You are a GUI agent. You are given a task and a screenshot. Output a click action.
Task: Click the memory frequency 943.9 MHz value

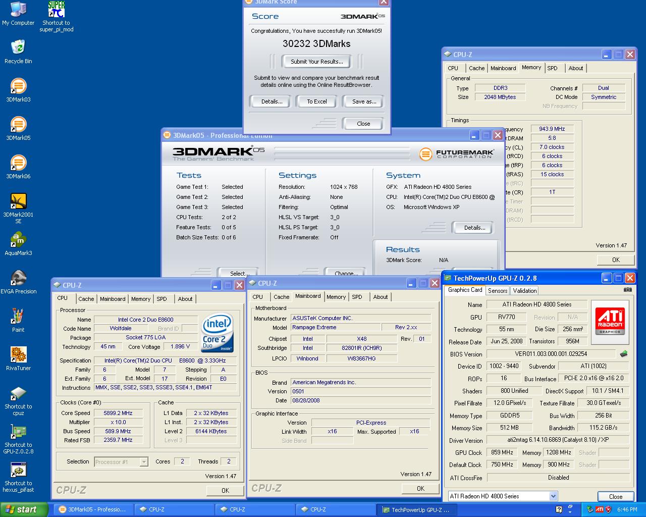coord(552,129)
